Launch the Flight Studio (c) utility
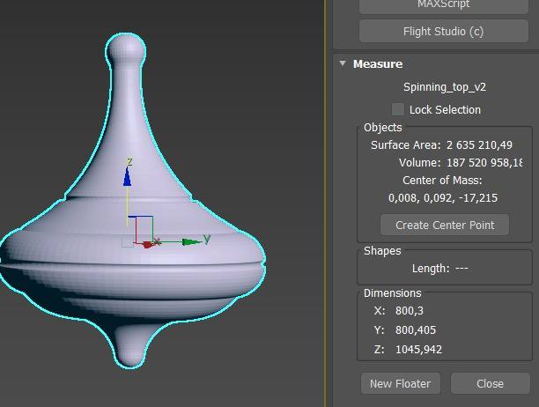Screen dimensions: 539x407 pos(444,32)
